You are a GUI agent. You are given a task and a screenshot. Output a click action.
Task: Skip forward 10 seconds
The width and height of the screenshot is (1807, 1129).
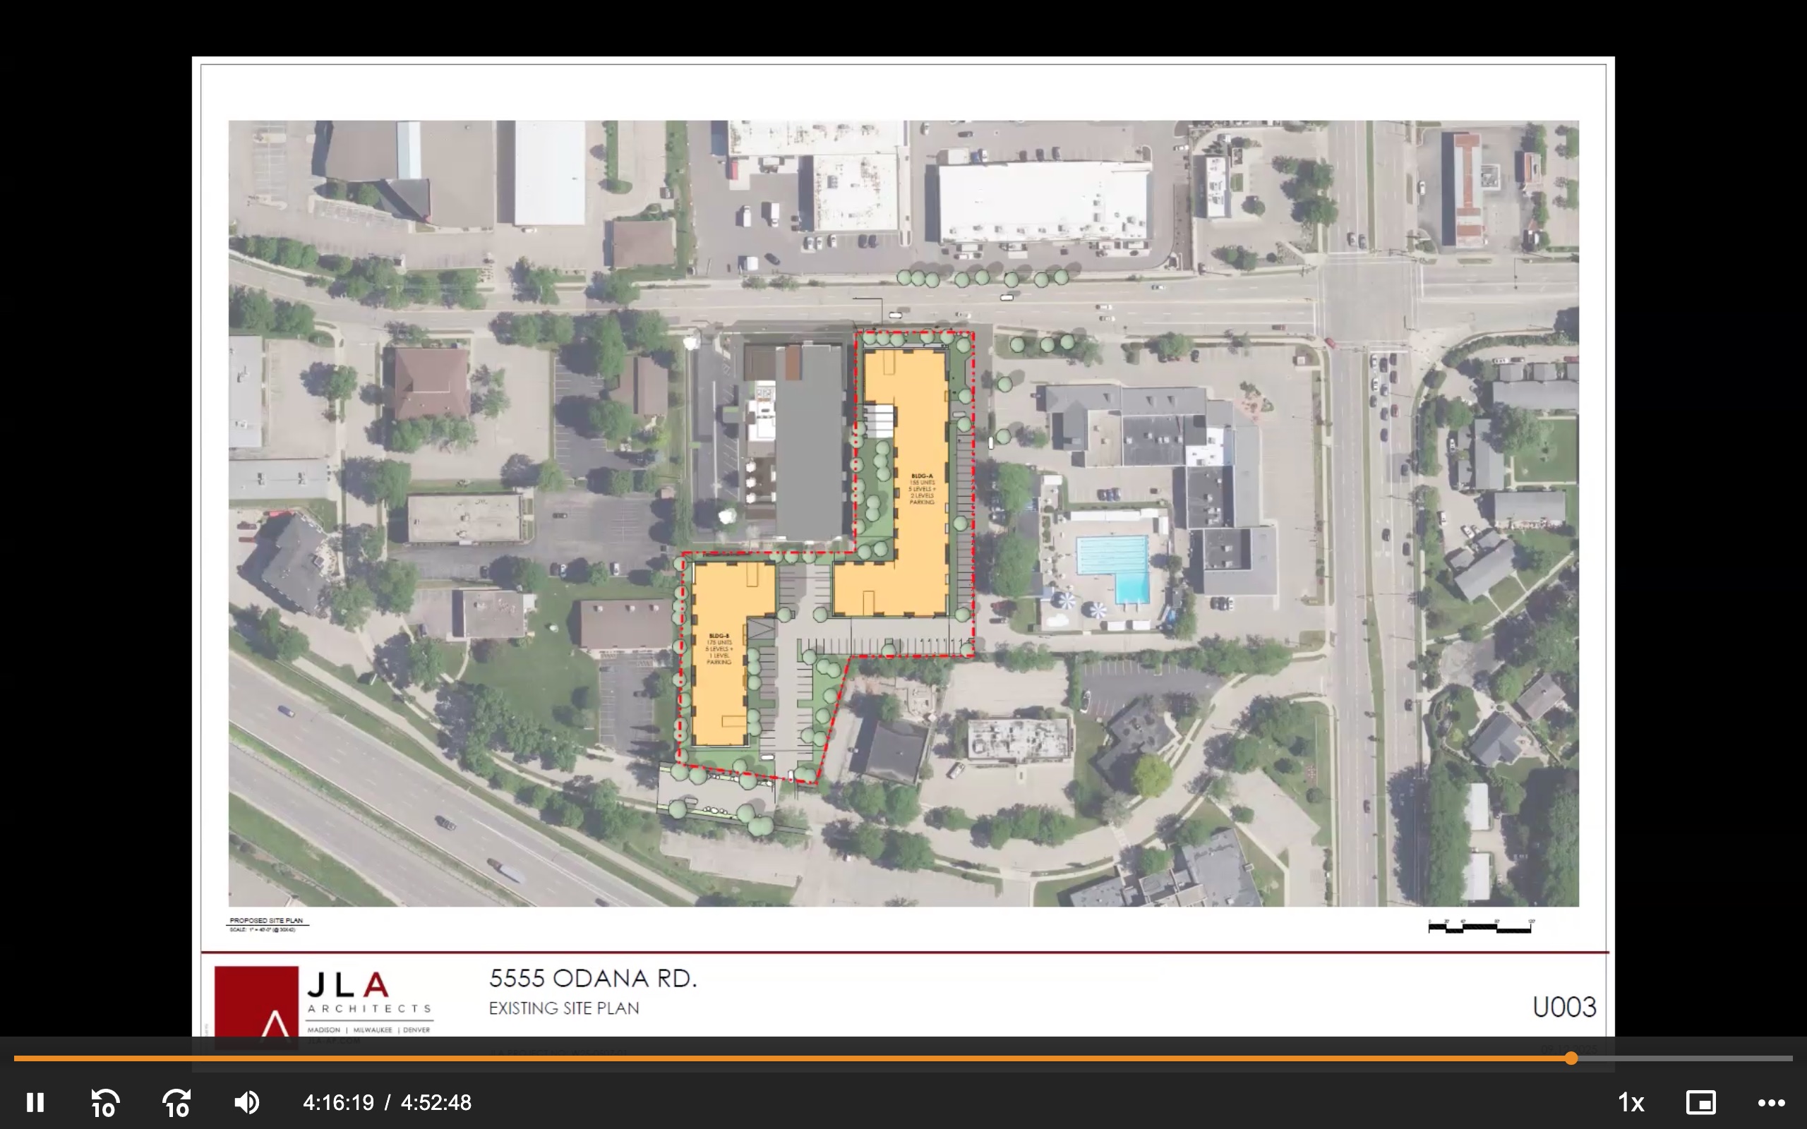pyautogui.click(x=176, y=1102)
